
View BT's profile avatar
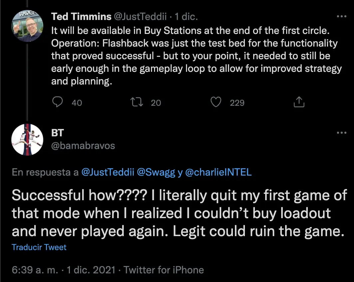(x=27, y=139)
